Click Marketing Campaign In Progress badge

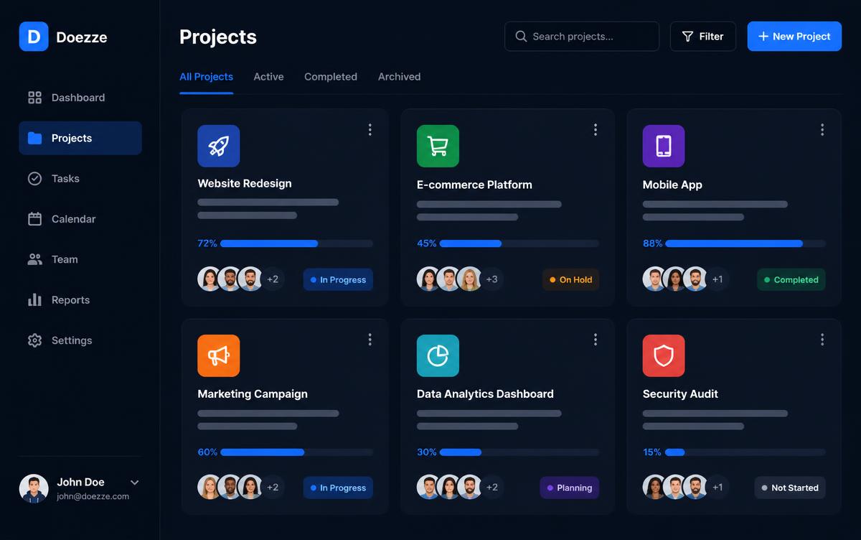coord(338,488)
